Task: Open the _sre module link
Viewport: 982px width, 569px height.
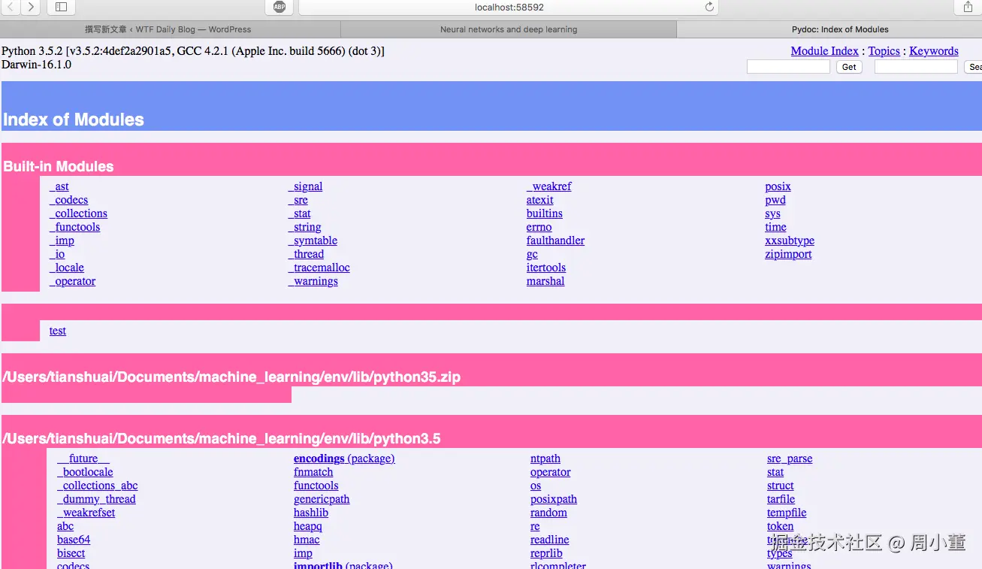Action: click(298, 200)
